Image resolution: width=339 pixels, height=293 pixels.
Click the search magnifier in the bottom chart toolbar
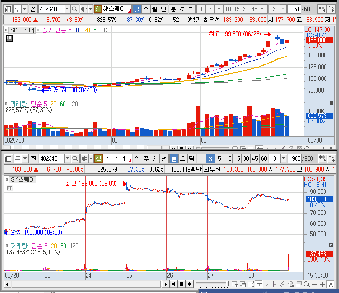[x=75, y=158]
